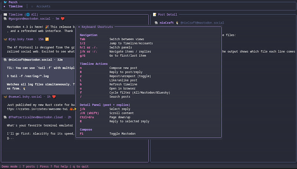Screen dimensions: 297x169
Task: Click the keyboard icon in Keyboard Shortcuts title
Action: coord(79,27)
